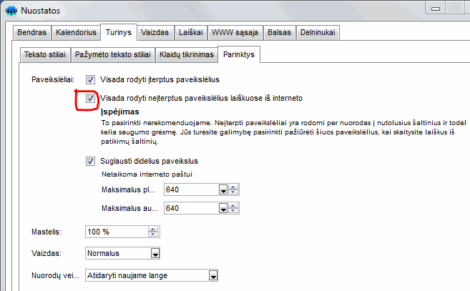Click the Mastelis spinner arrows
This screenshot has width=470, height=291.
(153, 232)
